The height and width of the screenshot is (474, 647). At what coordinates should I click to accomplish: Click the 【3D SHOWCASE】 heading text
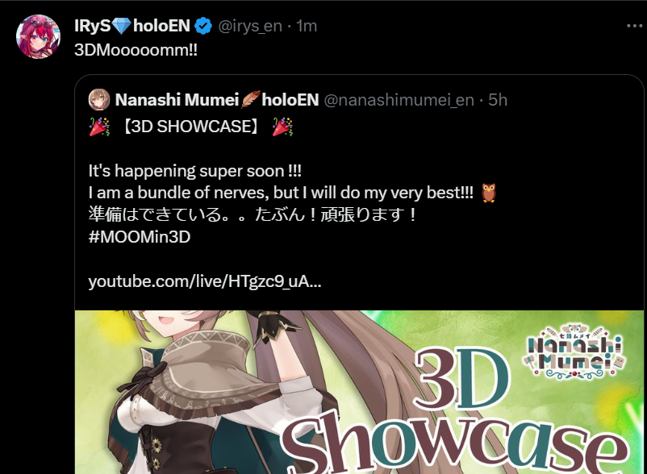tap(191, 127)
